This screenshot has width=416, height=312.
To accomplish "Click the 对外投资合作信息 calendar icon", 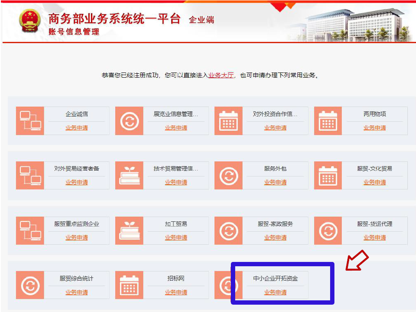I will click(228, 121).
